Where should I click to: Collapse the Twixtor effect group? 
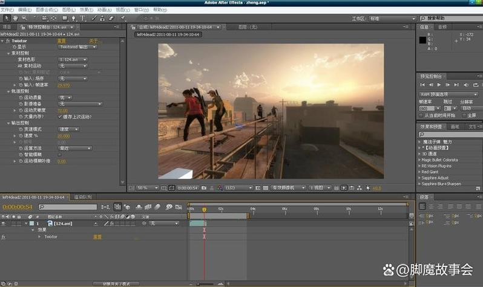pos(2,40)
